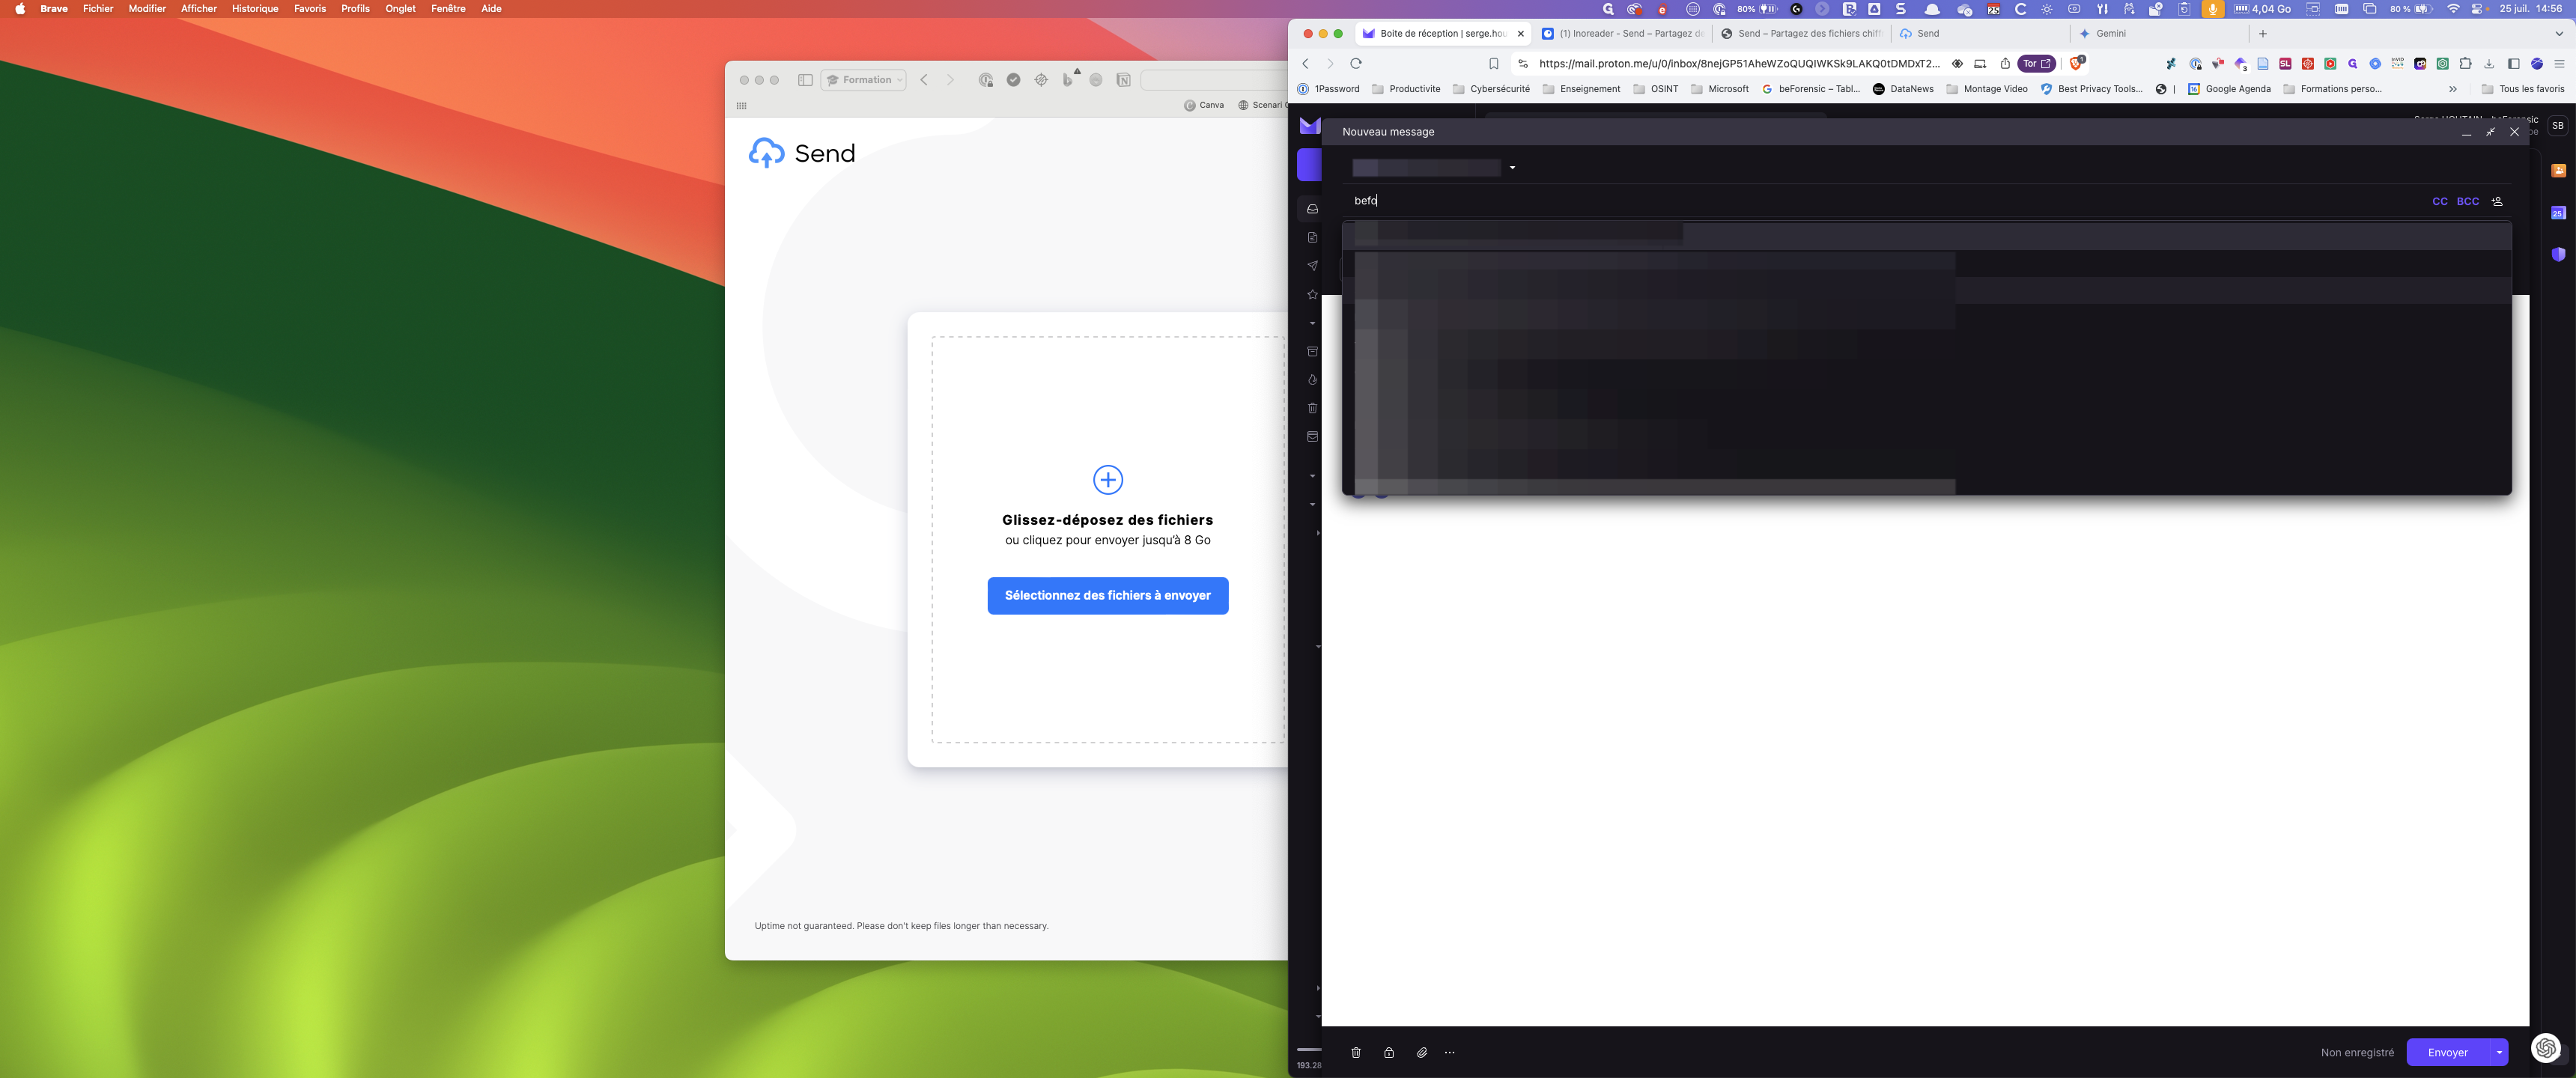Expand the sender address dropdown arrow
Viewport: 2576px width, 1078px height.
click(x=1512, y=168)
